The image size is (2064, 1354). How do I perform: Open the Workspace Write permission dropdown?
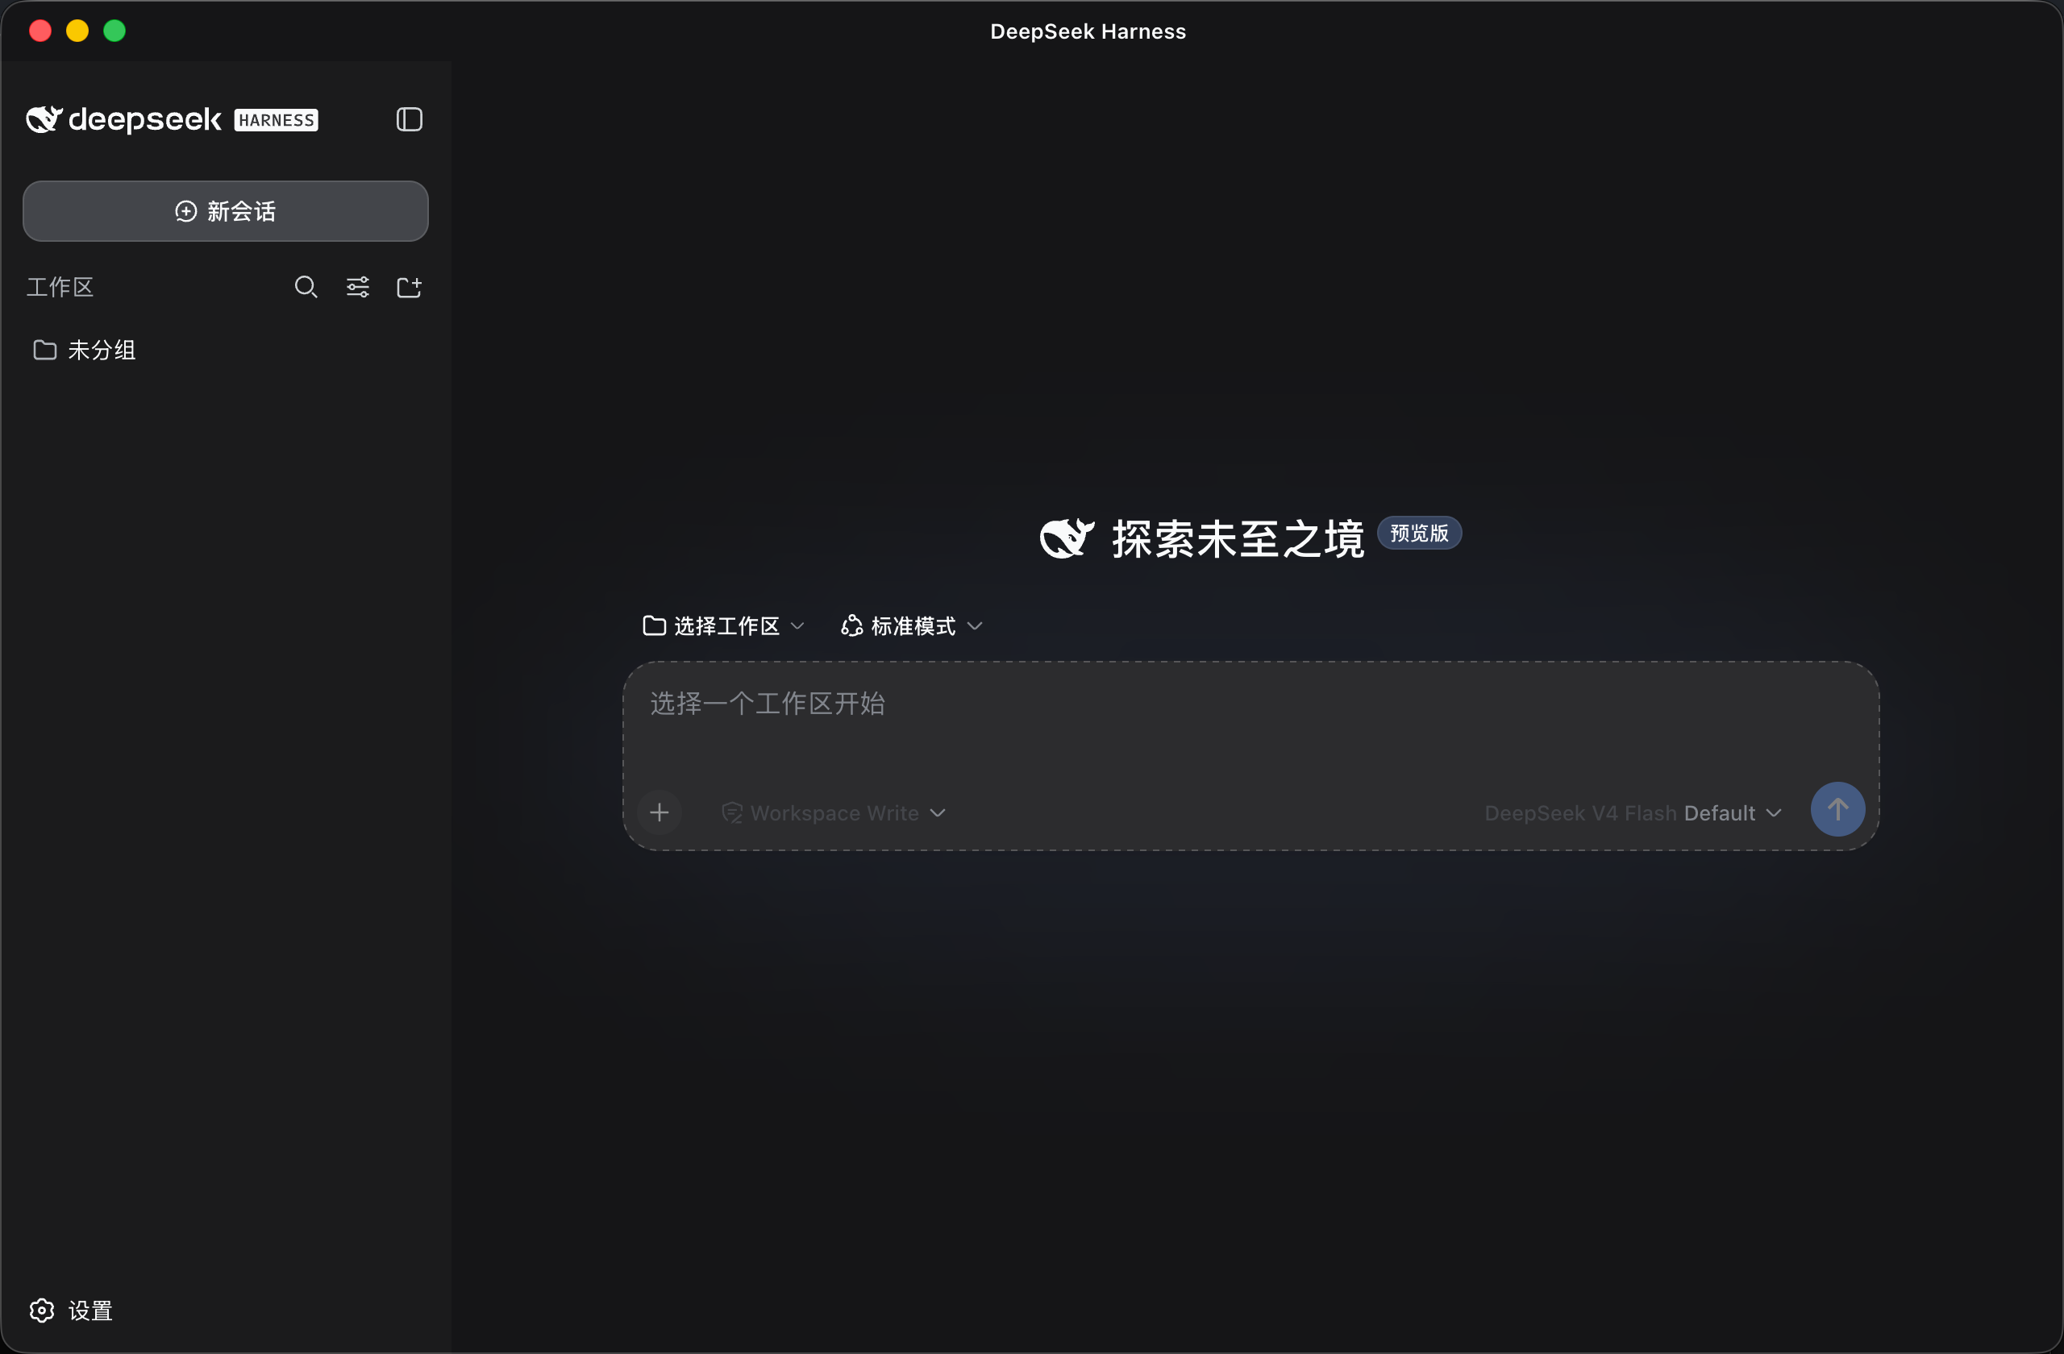click(x=834, y=813)
